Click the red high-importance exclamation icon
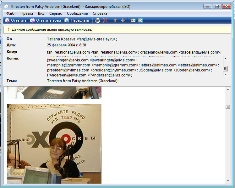 click(x=8, y=29)
